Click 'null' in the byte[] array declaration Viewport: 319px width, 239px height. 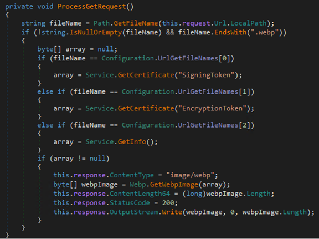point(105,49)
